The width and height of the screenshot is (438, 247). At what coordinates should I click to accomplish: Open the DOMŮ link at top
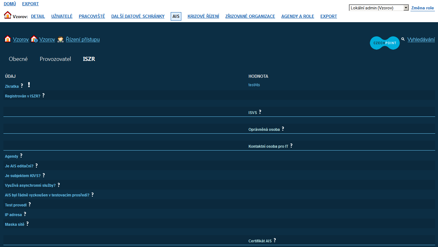click(x=10, y=4)
